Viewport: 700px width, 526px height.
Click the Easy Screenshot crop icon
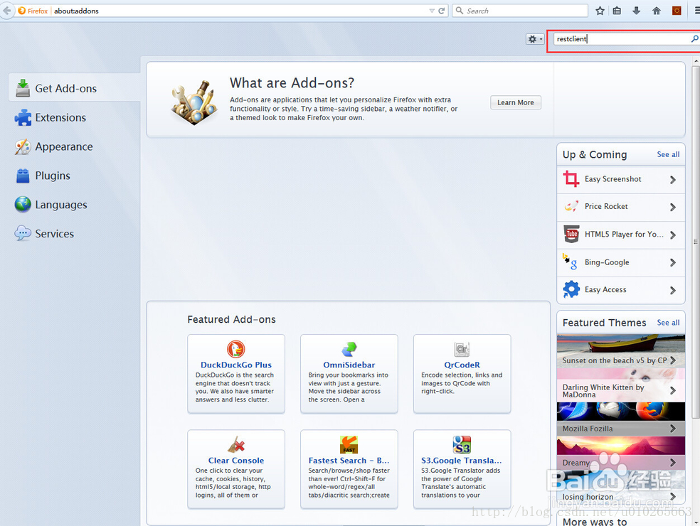pyautogui.click(x=571, y=179)
